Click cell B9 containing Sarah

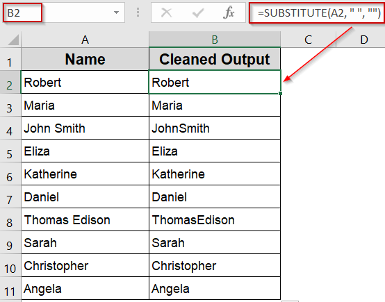215,242
